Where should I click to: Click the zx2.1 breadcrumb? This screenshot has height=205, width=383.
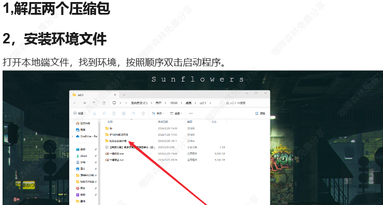(x=203, y=103)
